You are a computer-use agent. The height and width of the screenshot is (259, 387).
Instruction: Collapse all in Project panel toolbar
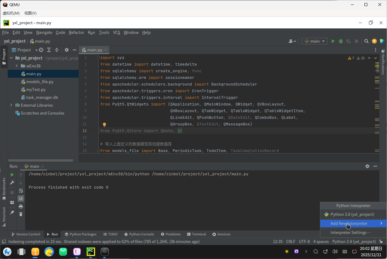pos(56,50)
